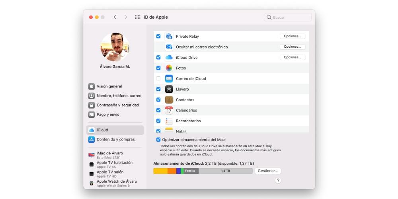Viewport: 398px width, 199px height.
Task: Select Apple TV salón device name
Action: 110,172
